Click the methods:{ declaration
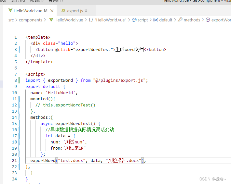The width and height of the screenshot is (231, 184). (42, 117)
